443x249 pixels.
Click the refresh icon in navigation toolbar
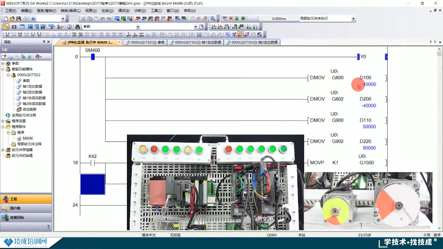[29, 57]
